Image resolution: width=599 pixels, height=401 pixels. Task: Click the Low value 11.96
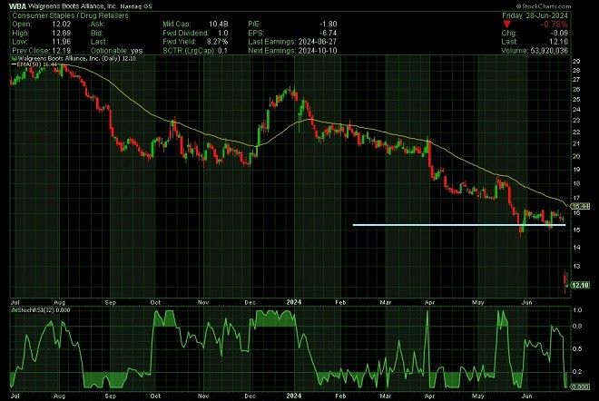coord(62,42)
